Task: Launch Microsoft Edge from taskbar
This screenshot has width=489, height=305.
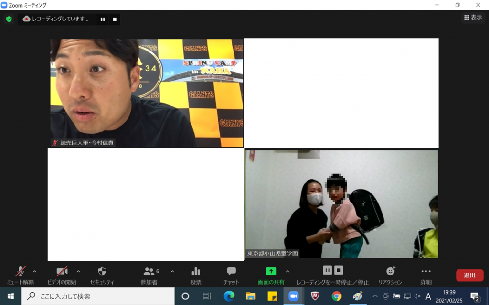Action: (229, 296)
